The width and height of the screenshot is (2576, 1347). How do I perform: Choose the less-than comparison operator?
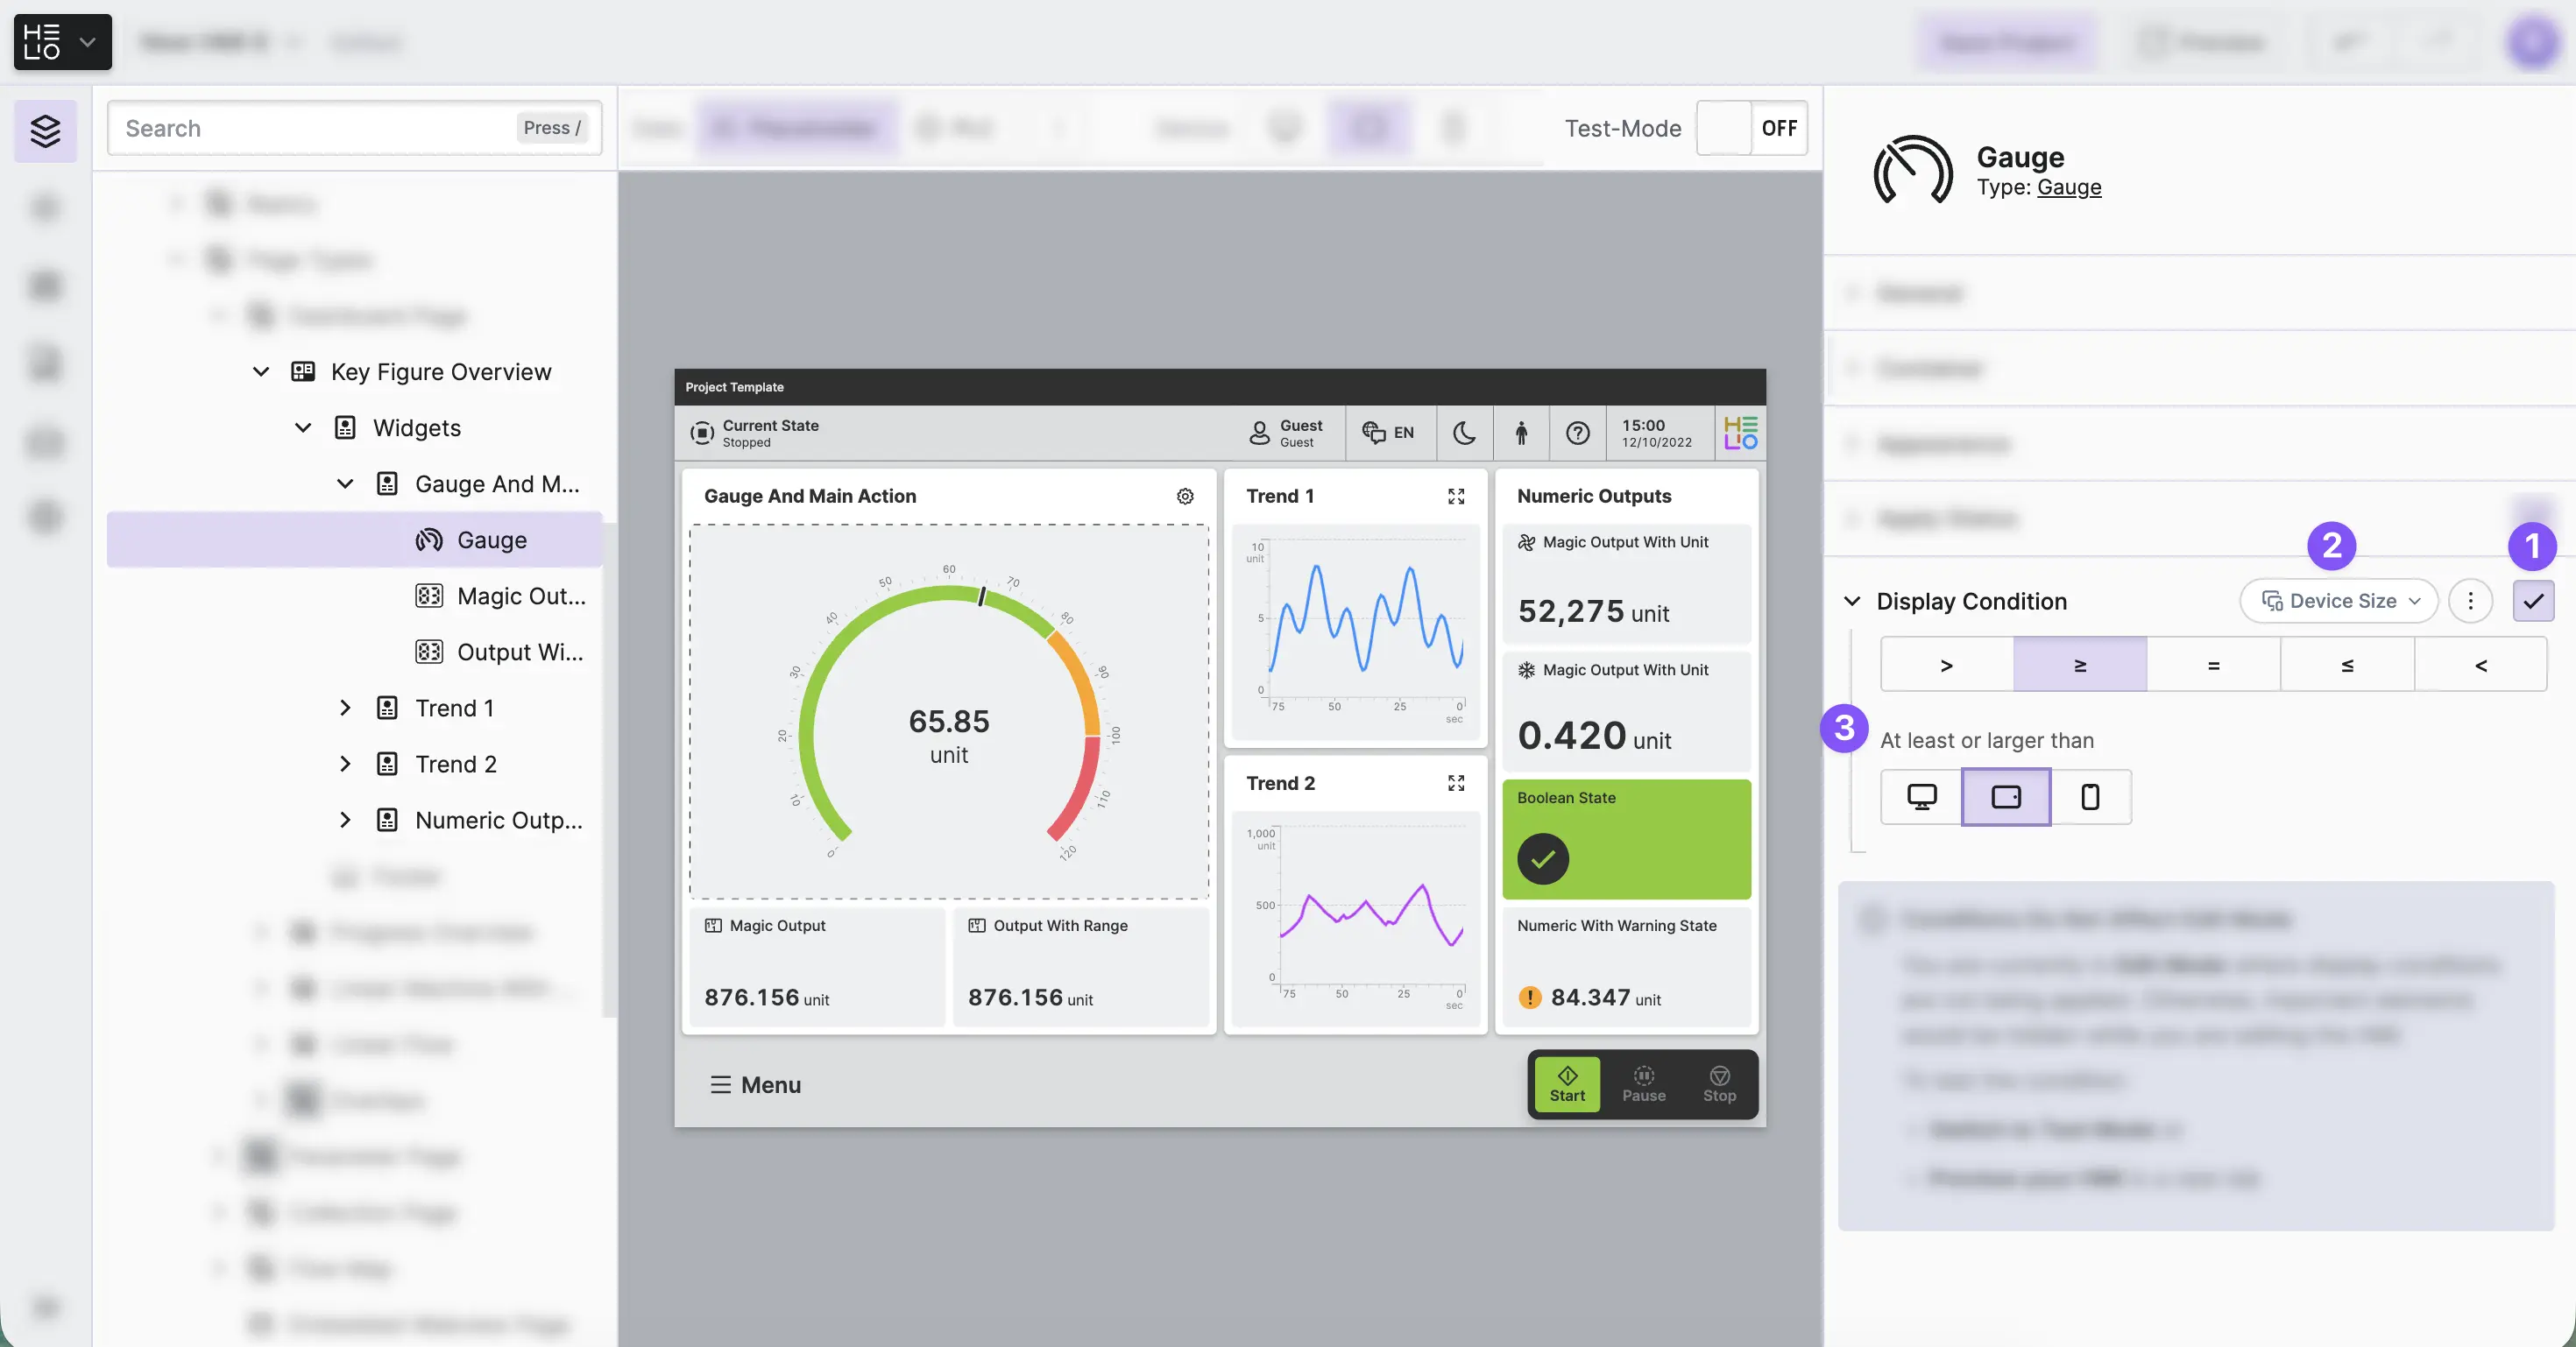click(2480, 665)
